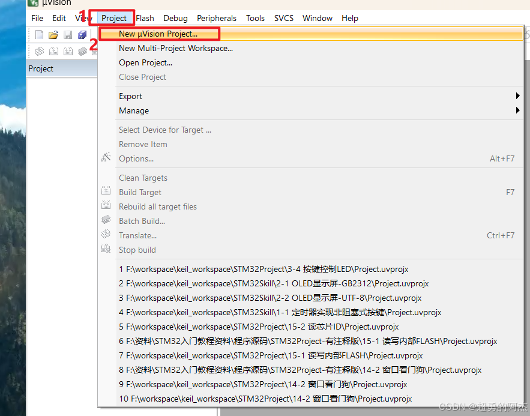This screenshot has height=416, width=530.
Task: Click Build Target menu entry
Action: [x=310, y=192]
